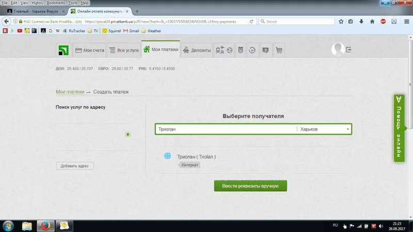Open the Google bookmark icon
The width and height of the screenshot is (413, 232).
click(x=51, y=31)
